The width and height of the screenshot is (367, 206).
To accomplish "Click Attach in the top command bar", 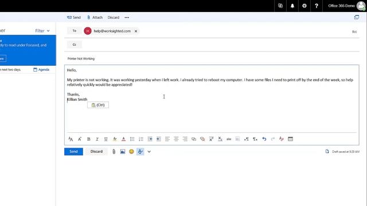I will click(x=95, y=18).
